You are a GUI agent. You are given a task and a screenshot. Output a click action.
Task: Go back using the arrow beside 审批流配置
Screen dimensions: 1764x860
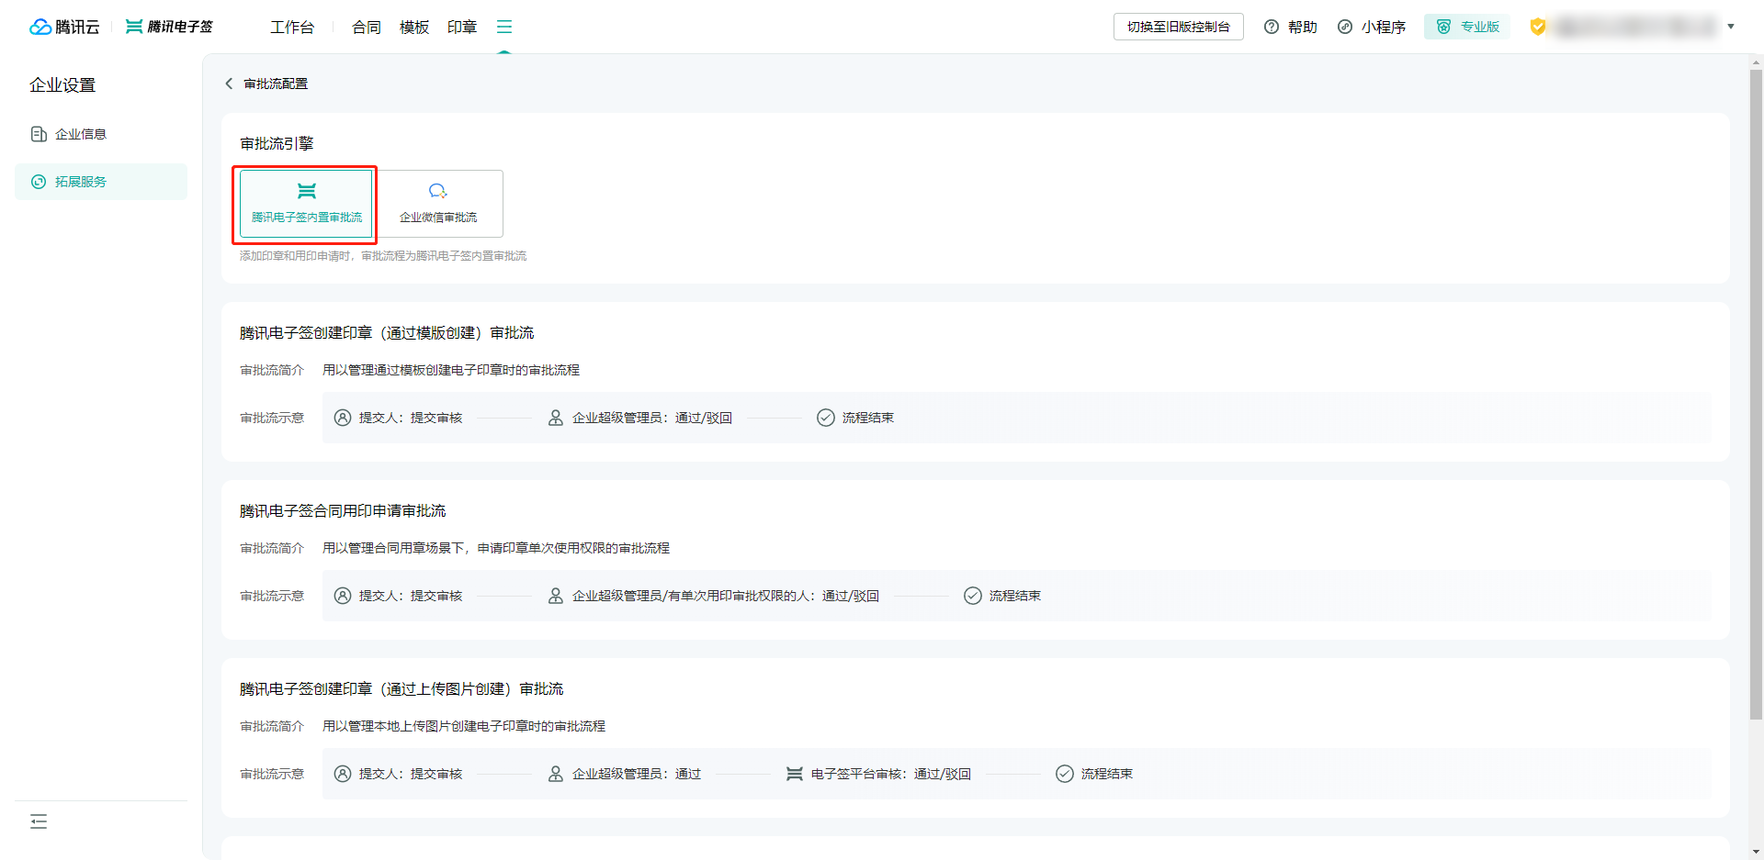point(229,84)
